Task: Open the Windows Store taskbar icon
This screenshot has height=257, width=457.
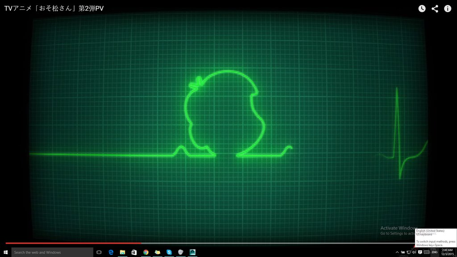Action: click(x=134, y=252)
